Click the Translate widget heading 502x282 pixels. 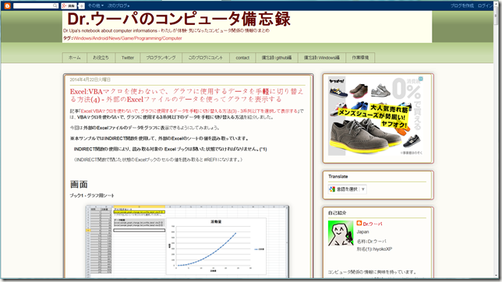(338, 176)
